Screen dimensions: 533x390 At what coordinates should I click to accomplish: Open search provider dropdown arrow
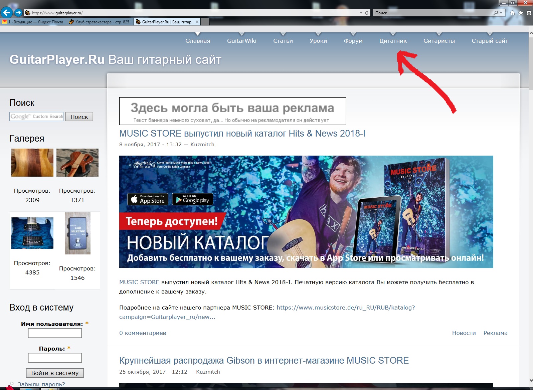tap(501, 13)
